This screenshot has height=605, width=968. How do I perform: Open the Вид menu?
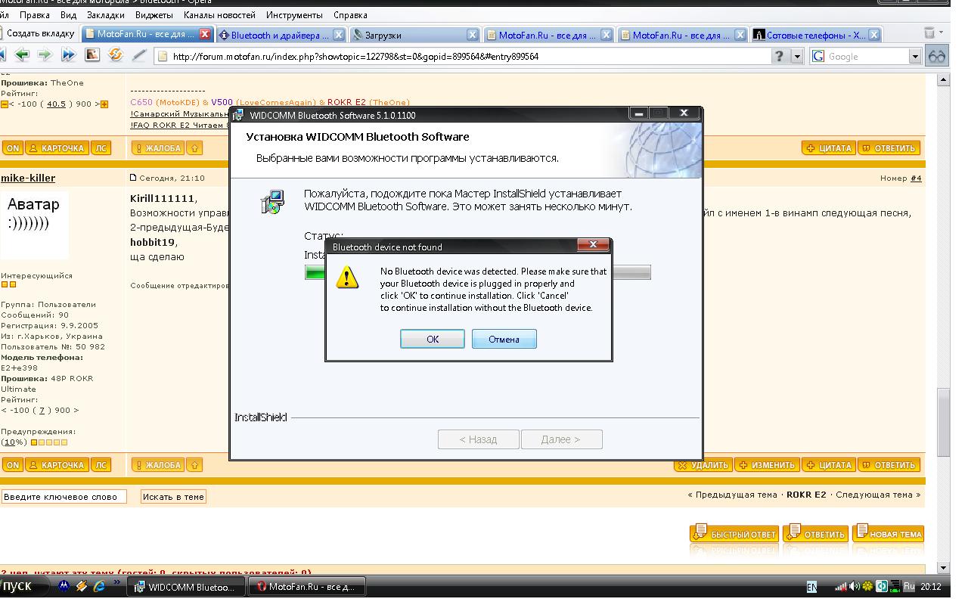(68, 14)
